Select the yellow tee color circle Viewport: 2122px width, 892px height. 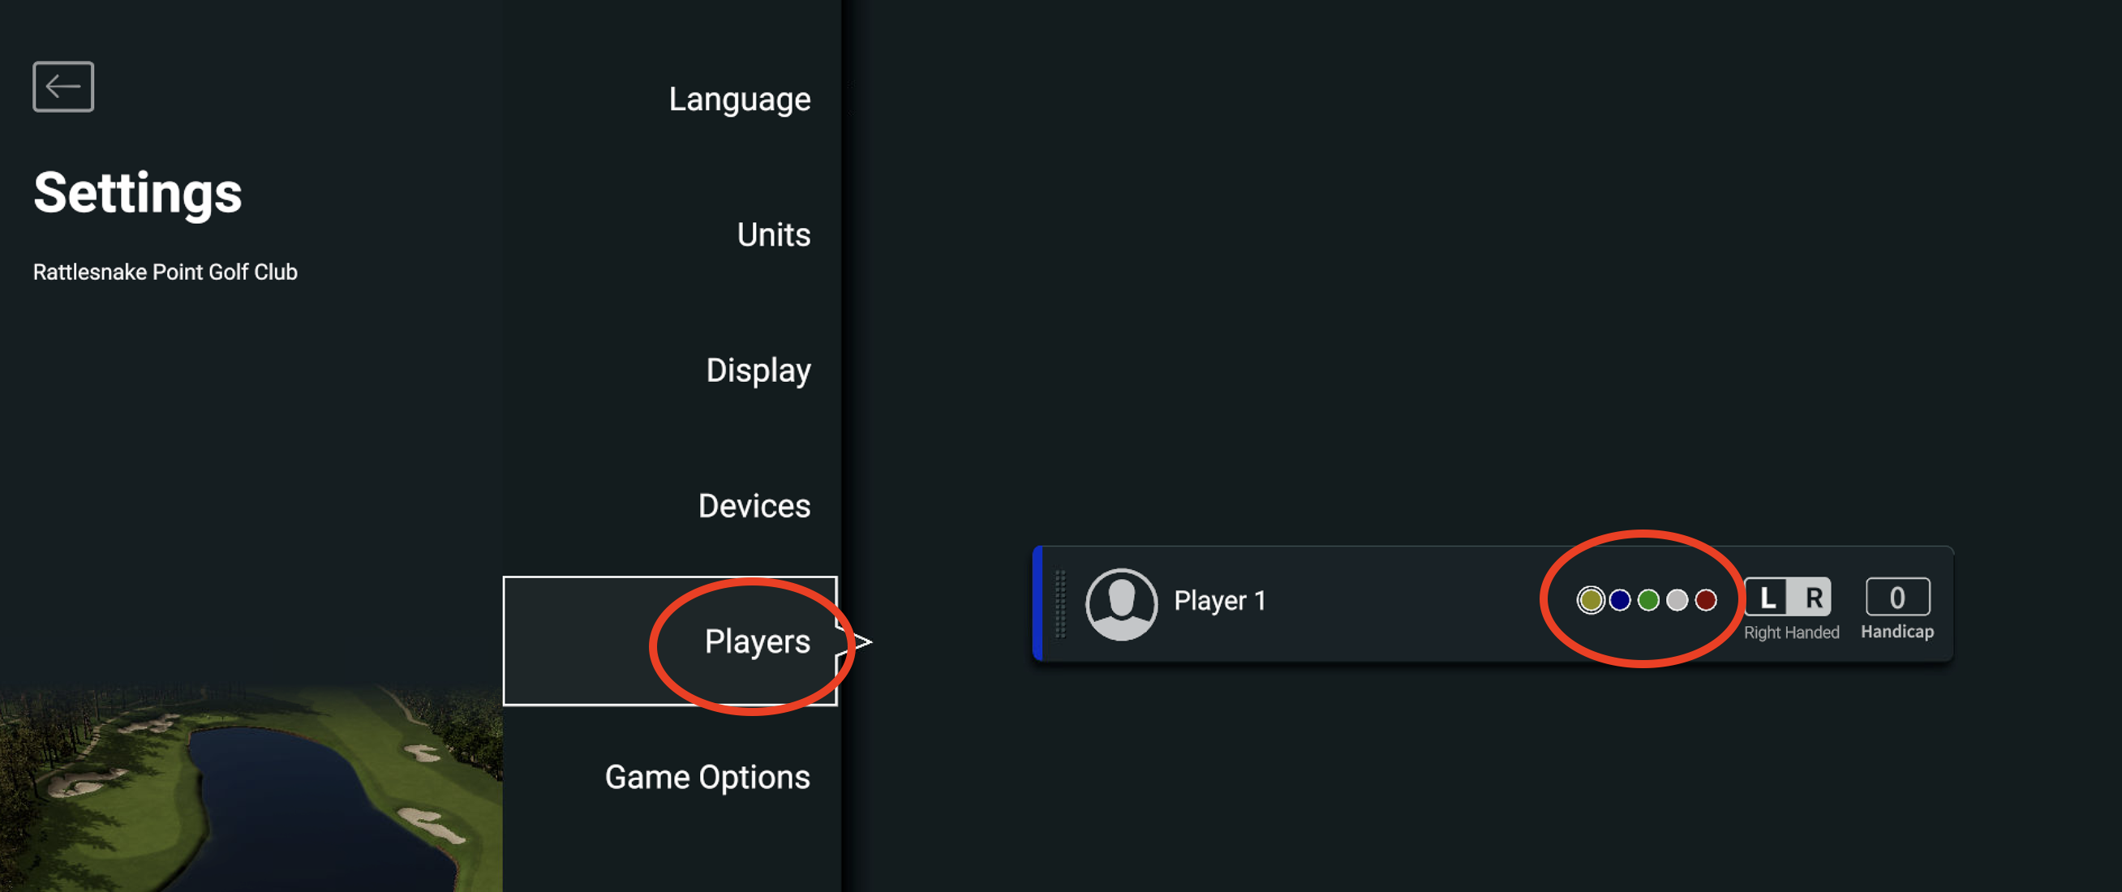pos(1591,600)
